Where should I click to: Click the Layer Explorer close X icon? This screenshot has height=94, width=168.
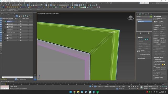14,16
